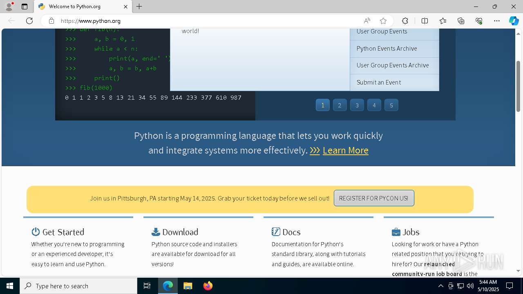This screenshot has height=294, width=523.
Task: Select Submit an Event menu item
Action: pos(394,82)
